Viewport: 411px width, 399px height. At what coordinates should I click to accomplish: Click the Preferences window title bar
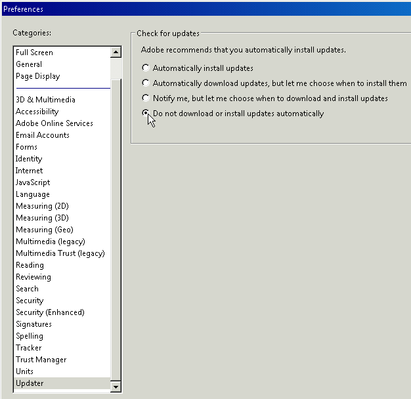[x=206, y=9]
